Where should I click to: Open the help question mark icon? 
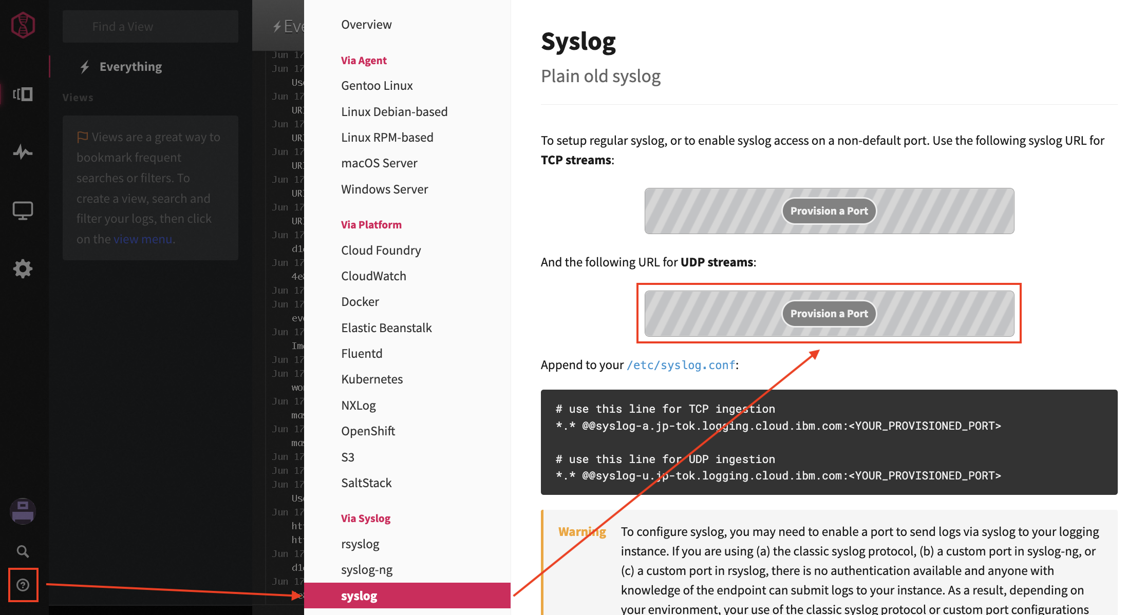point(23,585)
